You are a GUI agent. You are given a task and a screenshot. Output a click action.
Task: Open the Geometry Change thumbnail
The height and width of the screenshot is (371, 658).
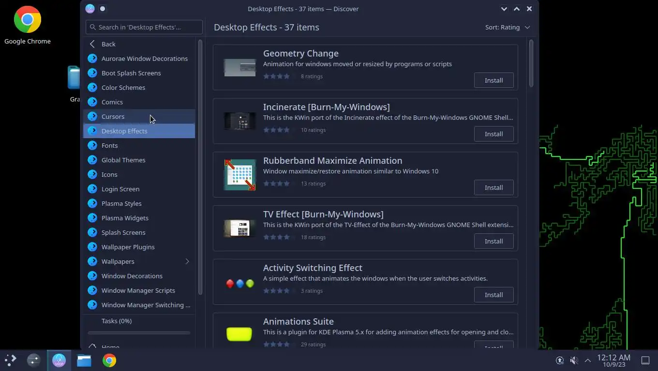(x=239, y=68)
